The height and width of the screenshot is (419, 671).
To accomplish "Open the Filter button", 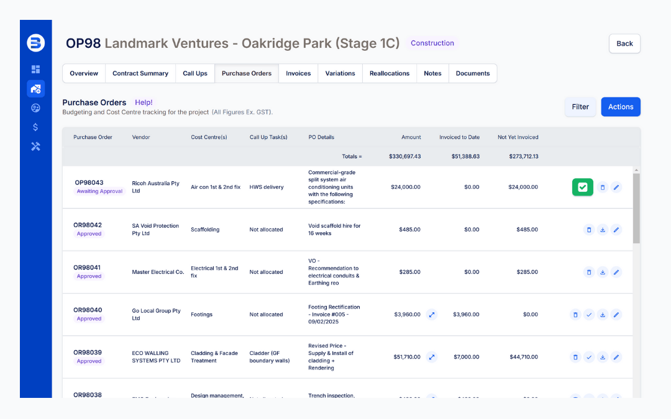I will tap(580, 107).
